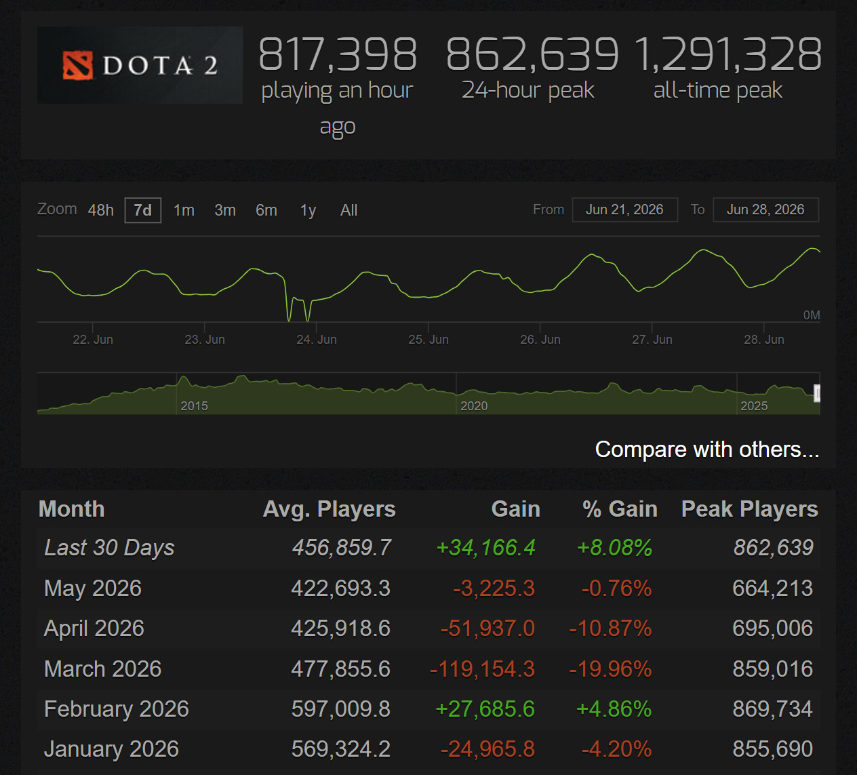
Task: Click the -4.20% gain percentage
Action: click(616, 749)
